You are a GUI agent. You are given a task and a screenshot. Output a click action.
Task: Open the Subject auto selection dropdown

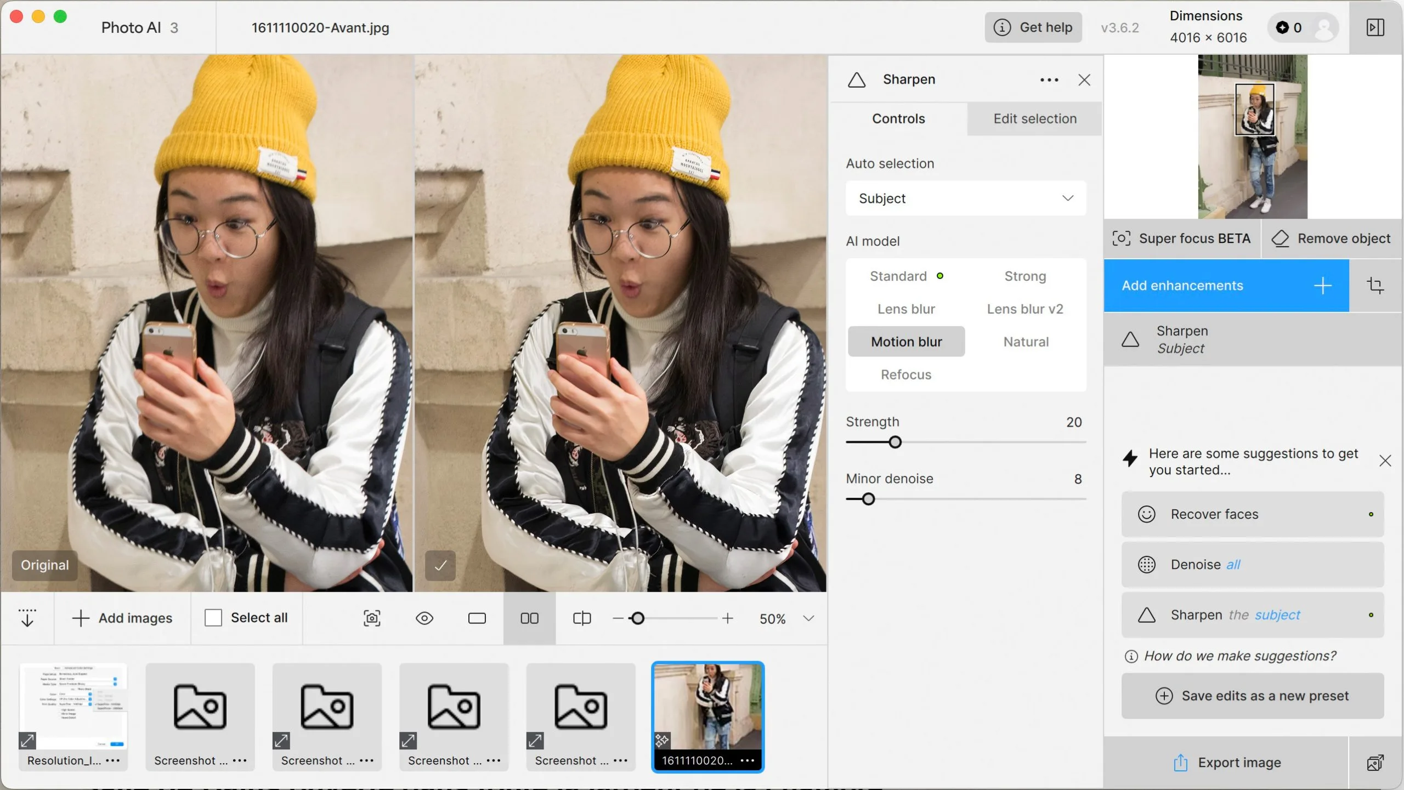click(965, 198)
